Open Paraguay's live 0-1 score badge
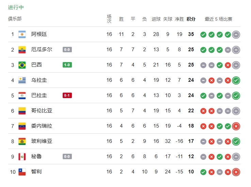 pos(67,95)
